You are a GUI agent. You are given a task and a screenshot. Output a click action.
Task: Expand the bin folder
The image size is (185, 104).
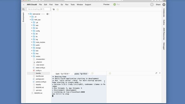[32, 28]
